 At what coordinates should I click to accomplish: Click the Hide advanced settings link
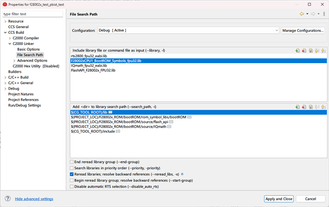[34, 199]
